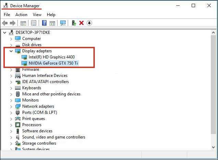218x160 pixels.
Task: Open Properties toolbar icon
Action: click(34, 23)
